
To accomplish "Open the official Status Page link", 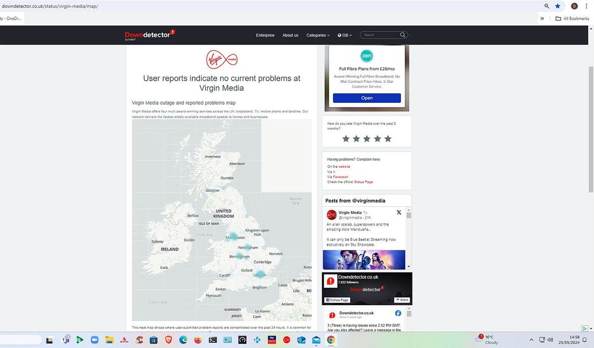I will pyautogui.click(x=364, y=182).
